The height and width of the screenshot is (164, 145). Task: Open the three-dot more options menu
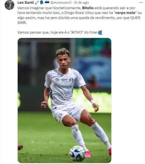[141, 3]
